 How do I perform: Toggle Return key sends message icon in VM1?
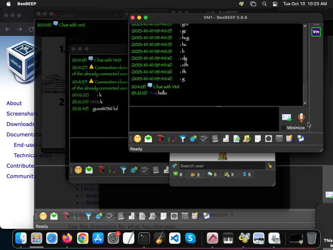(x=226, y=139)
